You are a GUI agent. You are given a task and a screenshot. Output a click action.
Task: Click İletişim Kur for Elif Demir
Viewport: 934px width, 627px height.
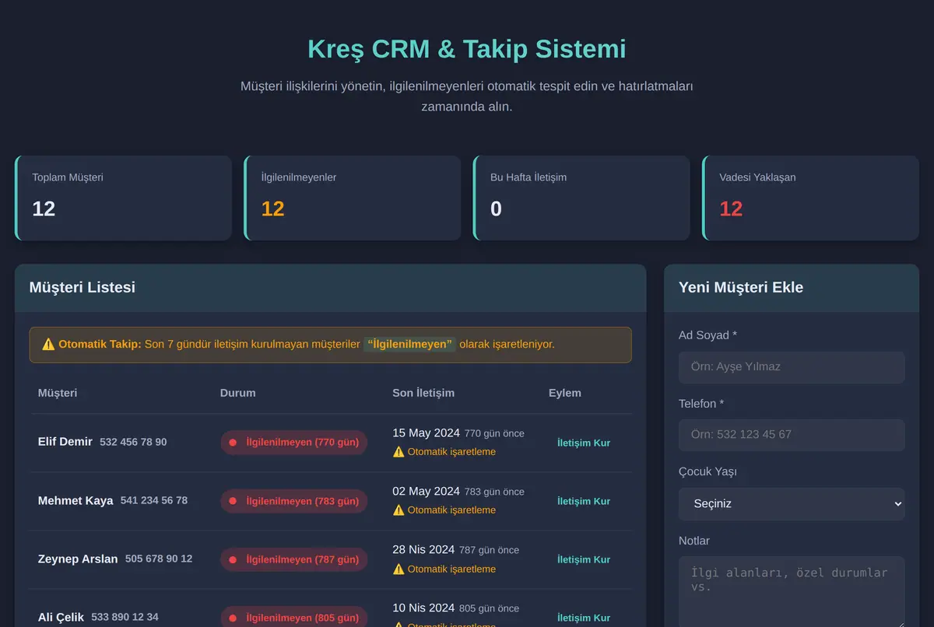[x=584, y=443]
